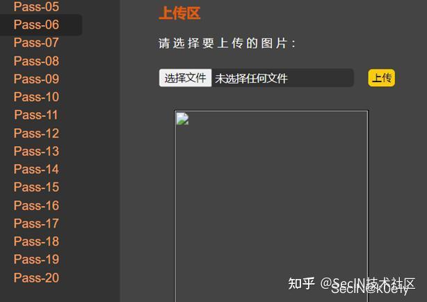Navigate to Pass-09
Viewport: 427px width, 302px height.
pyautogui.click(x=36, y=79)
